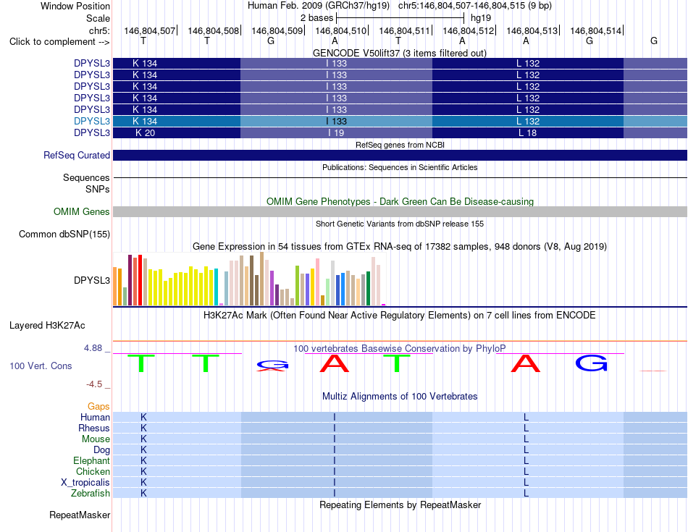
Task: Click the 'L 18' codon block
Action: 527,133
